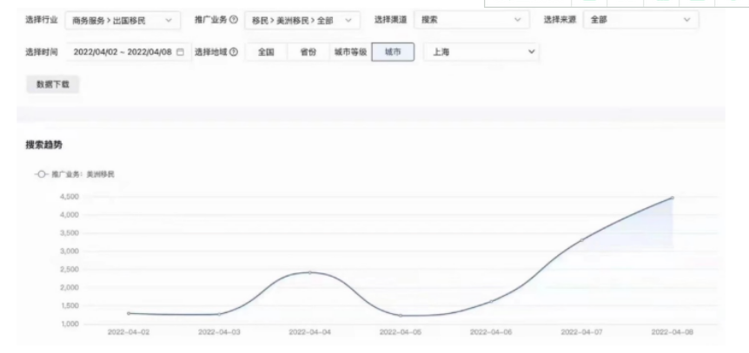Click the 2022-04-05 data point on chart
Image resolution: width=749 pixels, height=353 pixels.
click(x=401, y=316)
